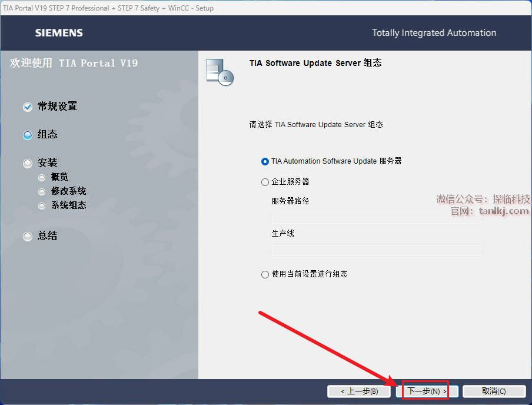
Task: Click the 修改系统 sub-step label
Action: pyautogui.click(x=68, y=191)
